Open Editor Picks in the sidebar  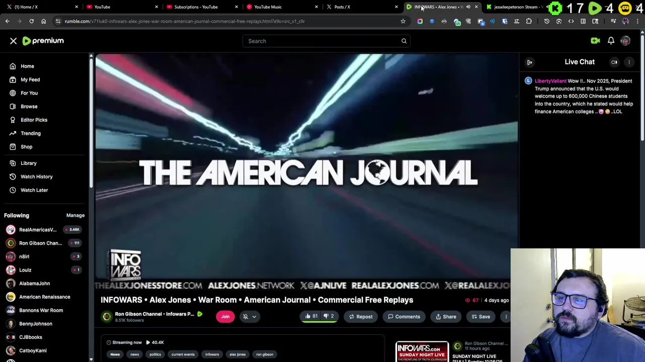(34, 120)
